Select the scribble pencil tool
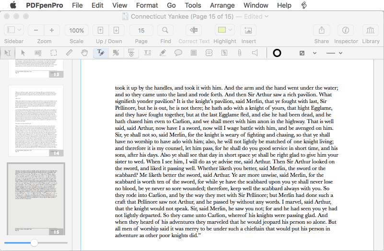 tap(163, 53)
